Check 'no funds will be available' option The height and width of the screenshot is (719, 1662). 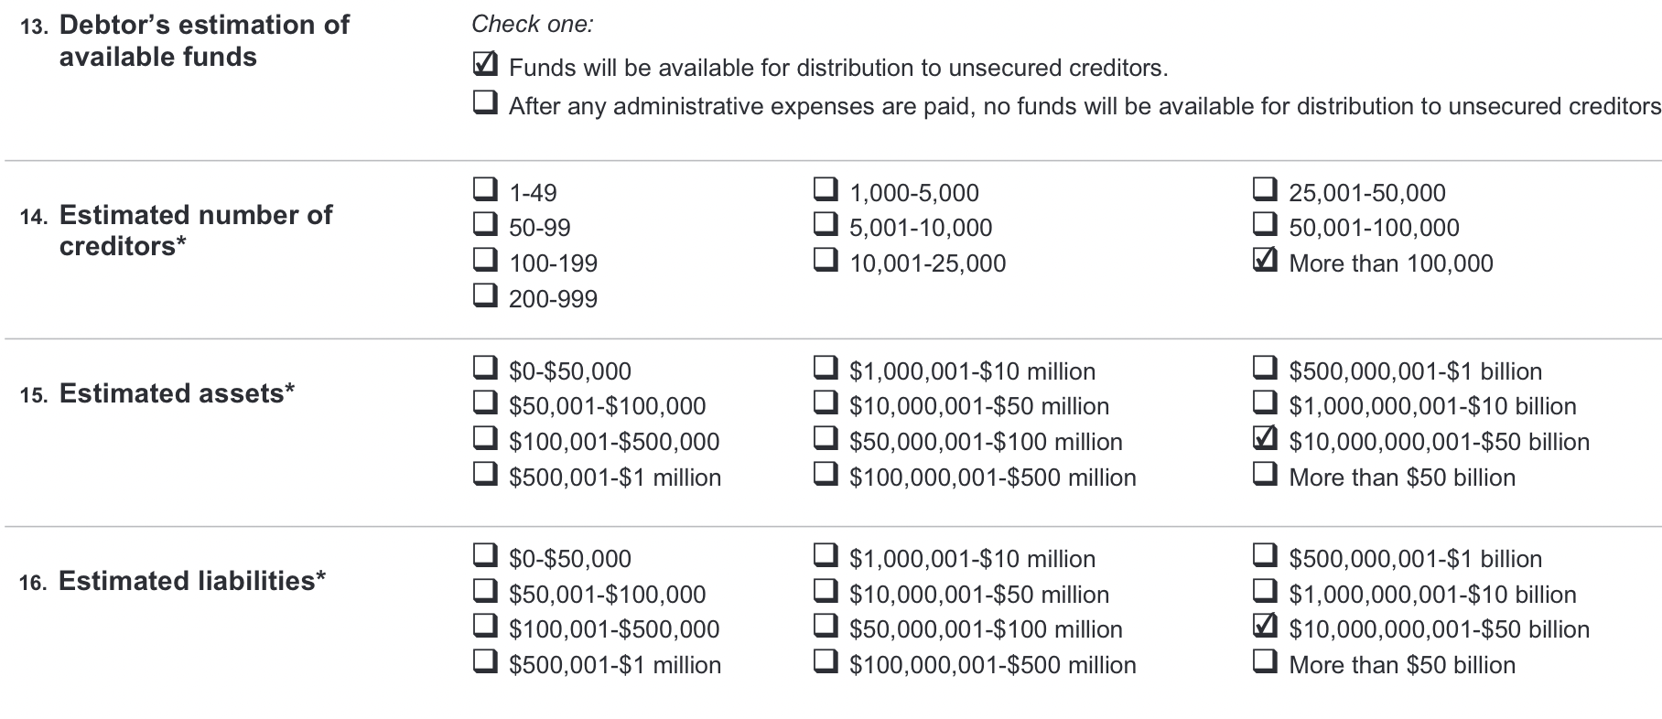(485, 102)
